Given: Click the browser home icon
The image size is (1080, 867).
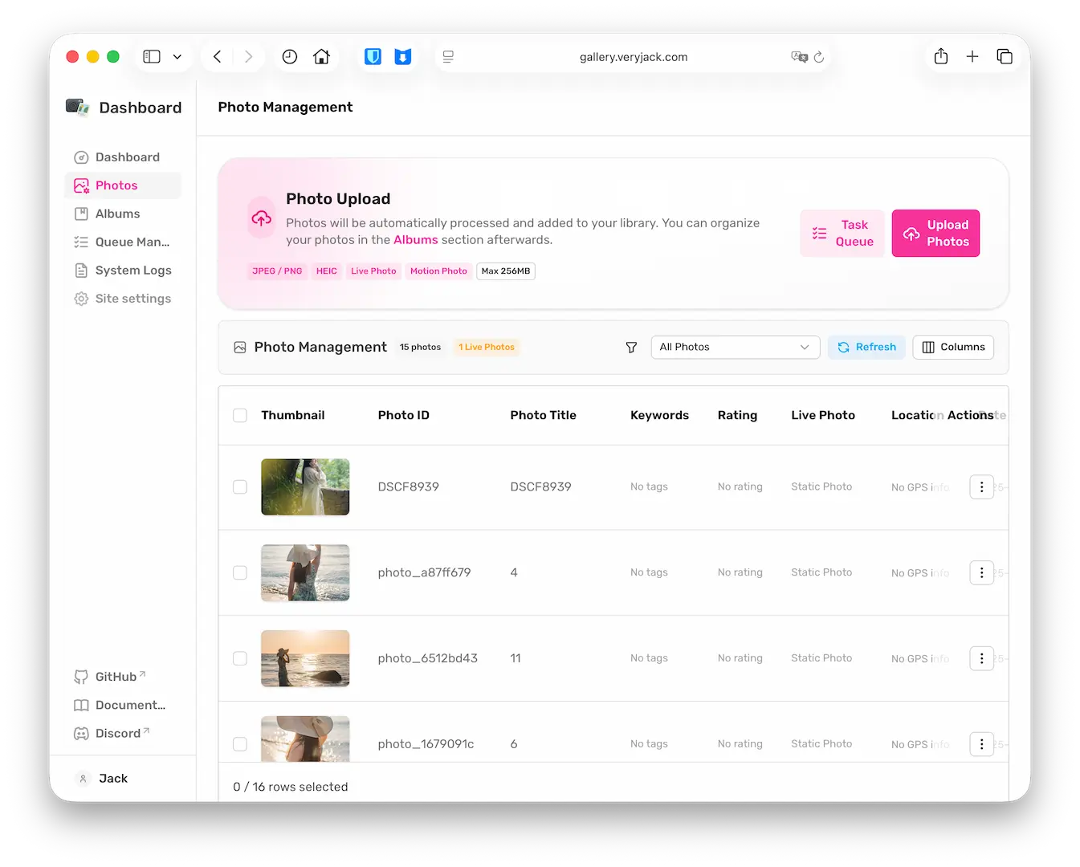Looking at the screenshot, I should pyautogui.click(x=322, y=57).
